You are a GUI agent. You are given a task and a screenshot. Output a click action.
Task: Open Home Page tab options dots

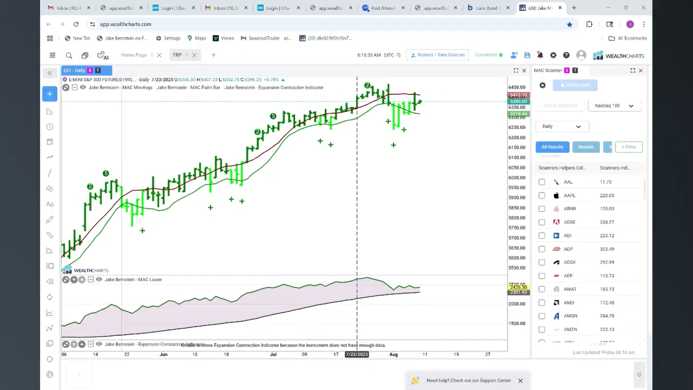(x=152, y=55)
